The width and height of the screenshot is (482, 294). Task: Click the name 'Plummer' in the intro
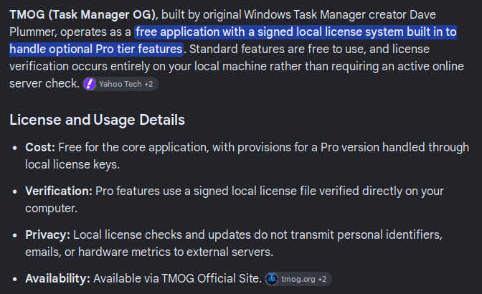33,32
